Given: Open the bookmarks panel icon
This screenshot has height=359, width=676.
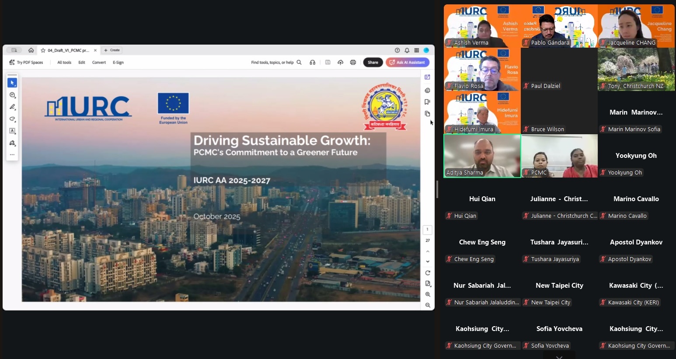Looking at the screenshot, I should (427, 102).
